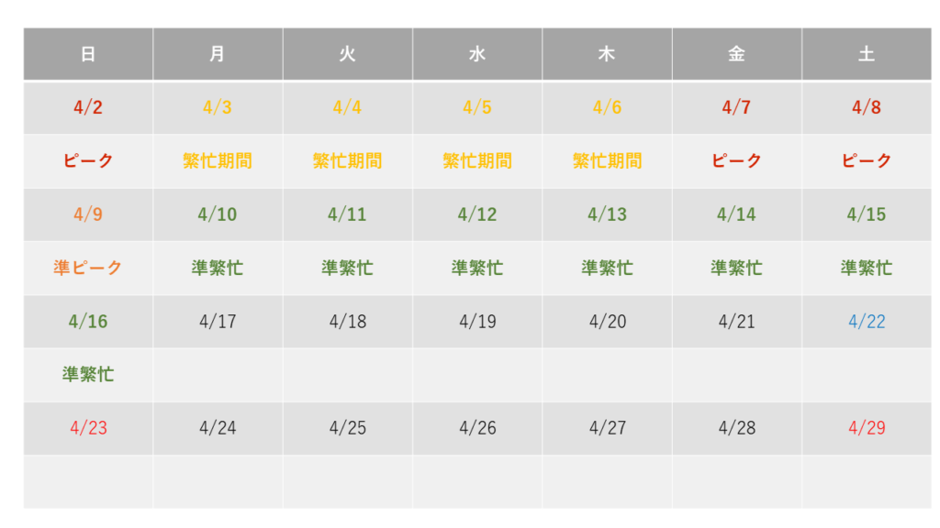Select the green 4/12 date cell

(x=477, y=214)
